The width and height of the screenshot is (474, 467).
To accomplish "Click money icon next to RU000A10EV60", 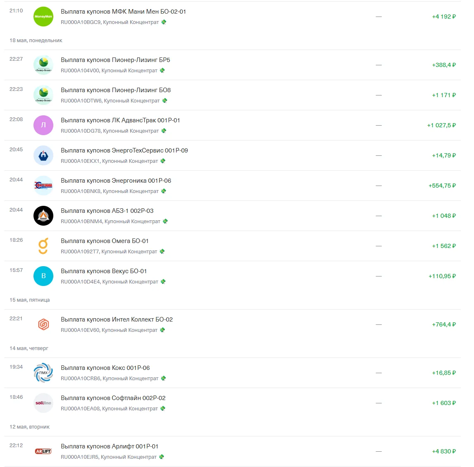I will pyautogui.click(x=162, y=330).
